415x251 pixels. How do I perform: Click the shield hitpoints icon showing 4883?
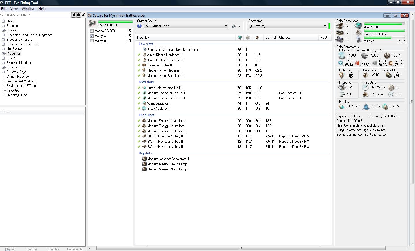pyautogui.click(x=342, y=55)
